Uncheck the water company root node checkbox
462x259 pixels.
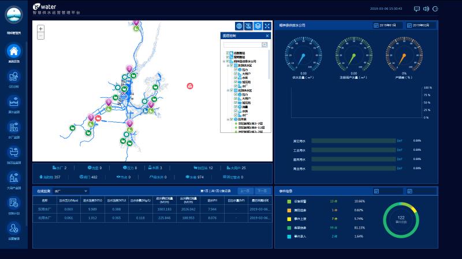tap(228, 61)
